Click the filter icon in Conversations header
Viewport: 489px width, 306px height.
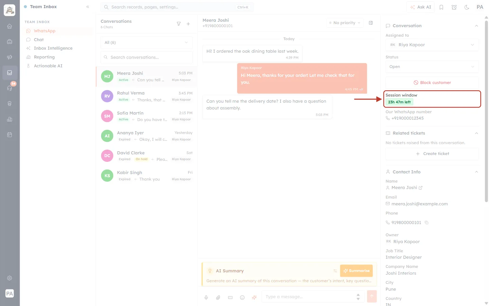tap(179, 24)
